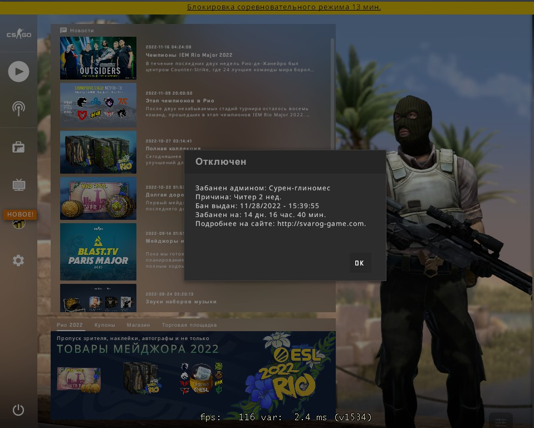Open the BLAST.TV Paris Major thumbnail

(x=98, y=252)
